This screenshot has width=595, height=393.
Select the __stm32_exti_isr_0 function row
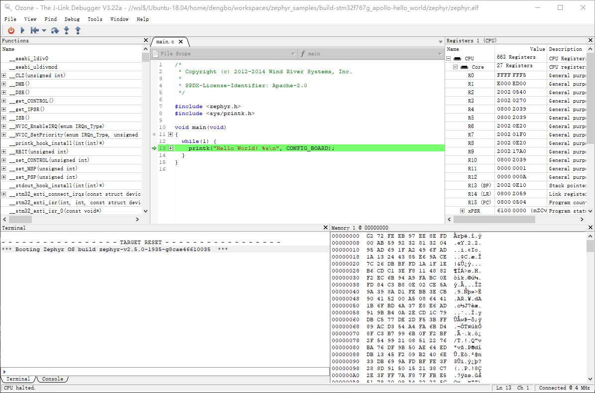coord(71,211)
